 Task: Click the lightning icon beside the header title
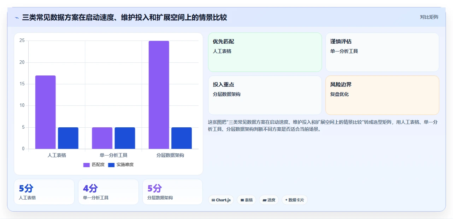pos(17,17)
